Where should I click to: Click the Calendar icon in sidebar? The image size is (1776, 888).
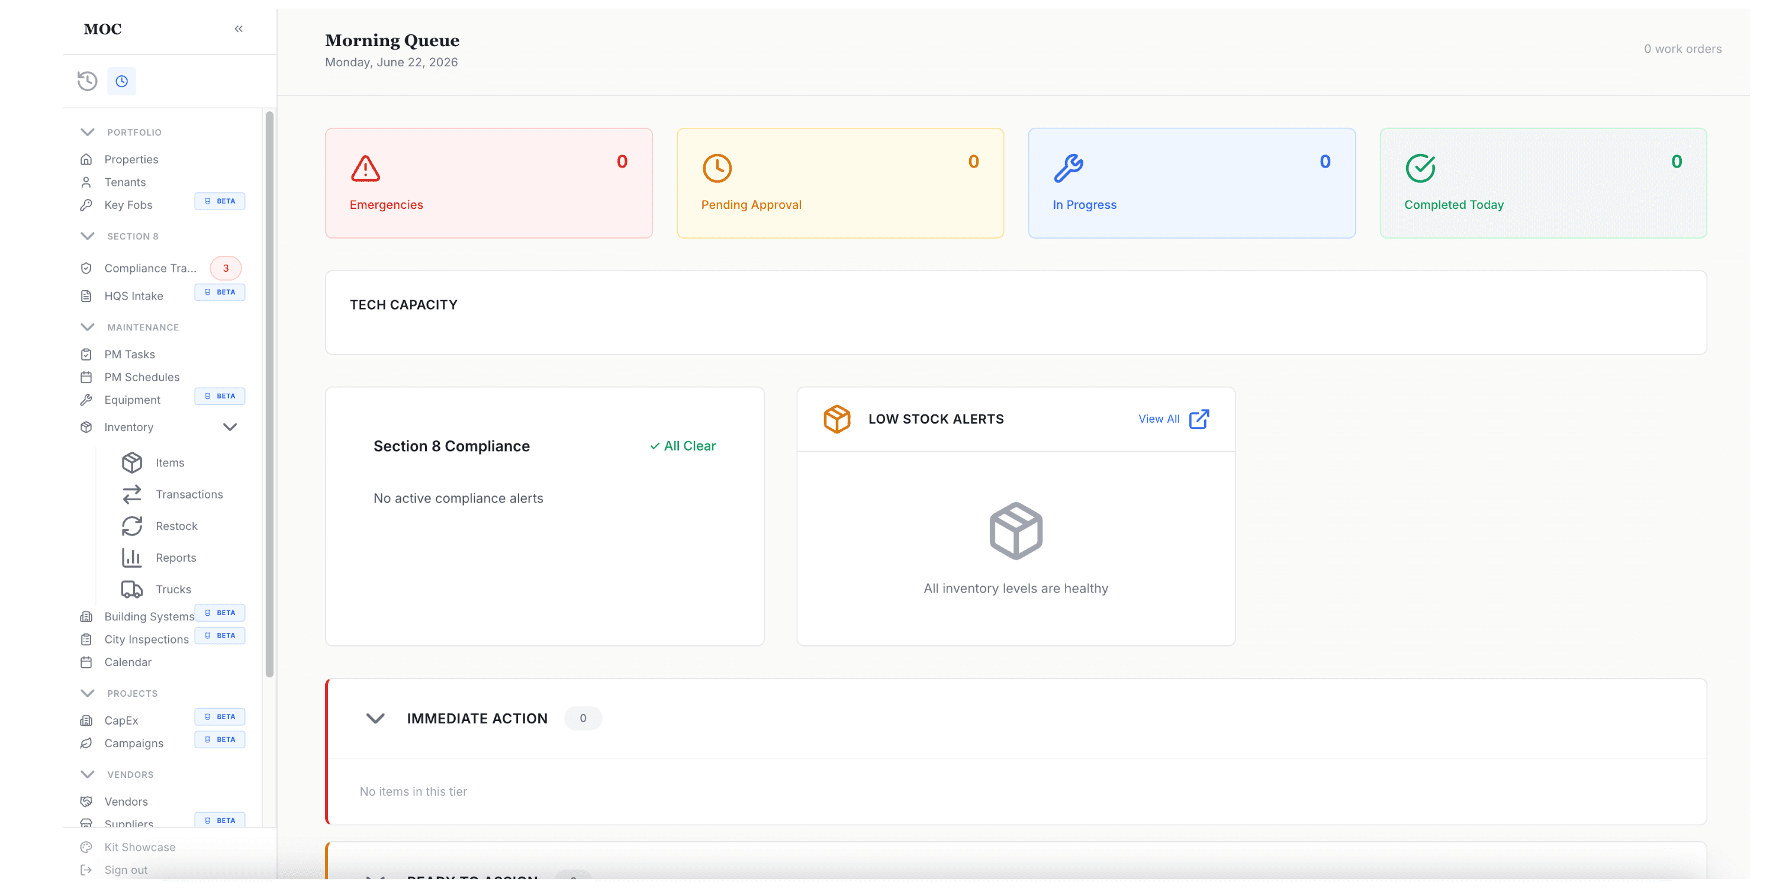tap(86, 662)
